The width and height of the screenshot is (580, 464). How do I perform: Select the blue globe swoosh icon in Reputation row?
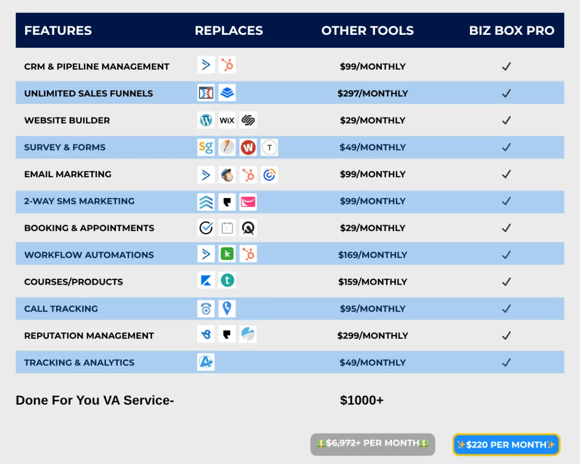248,334
